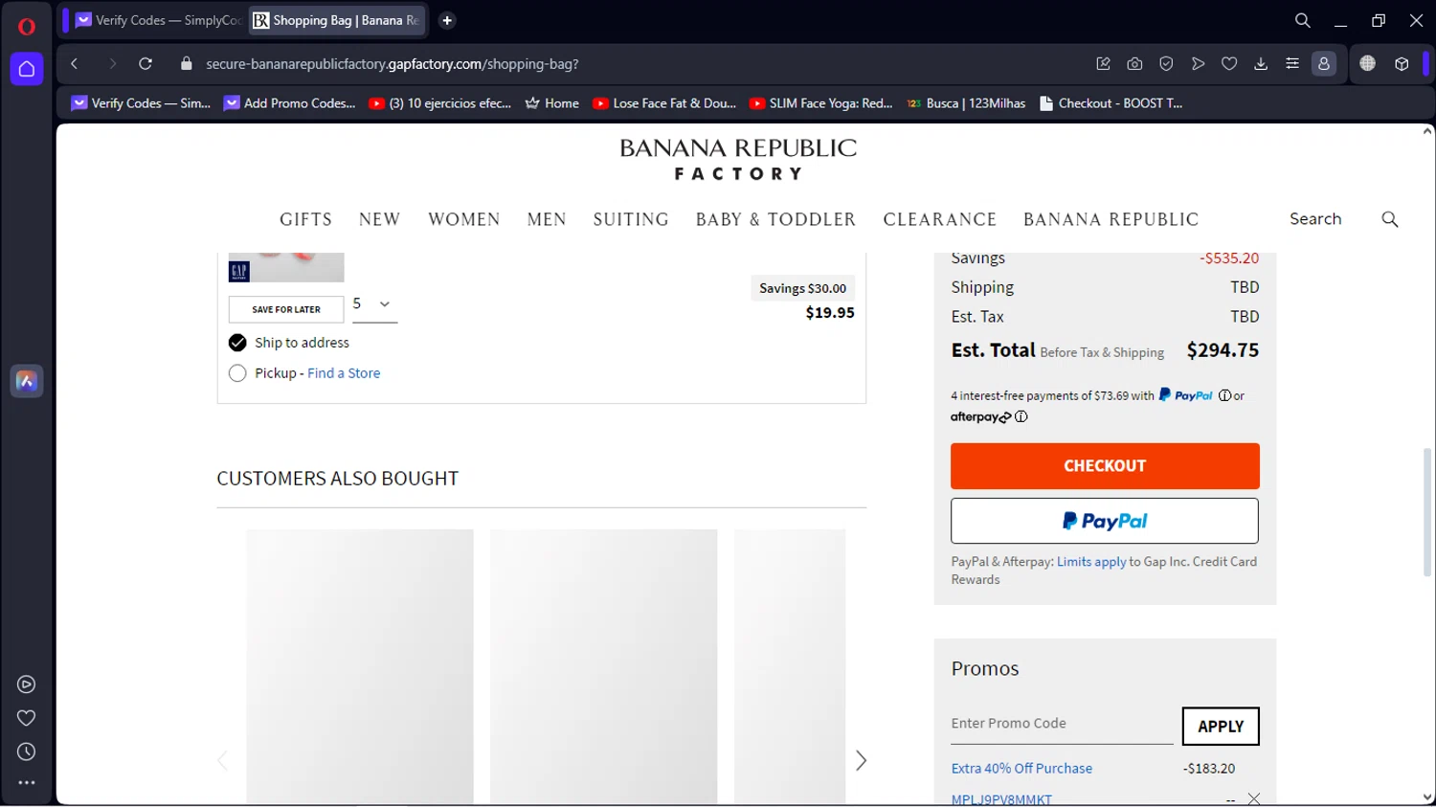Click the PayPal info circle icon

coord(1224,395)
